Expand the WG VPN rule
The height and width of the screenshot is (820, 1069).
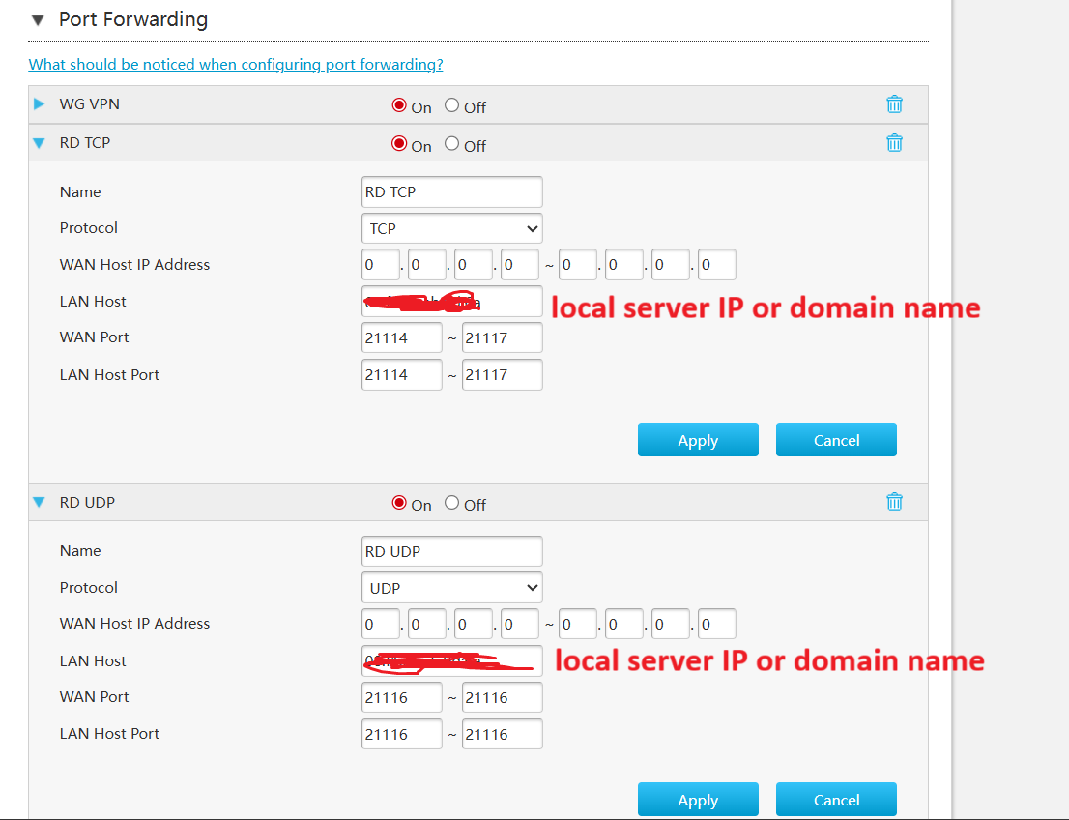(40, 104)
